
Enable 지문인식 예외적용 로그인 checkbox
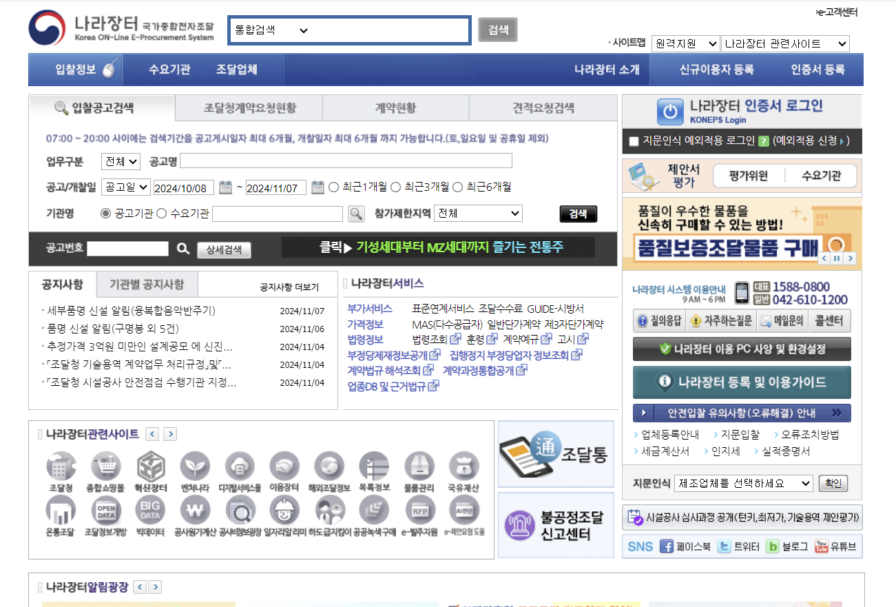click(x=632, y=141)
